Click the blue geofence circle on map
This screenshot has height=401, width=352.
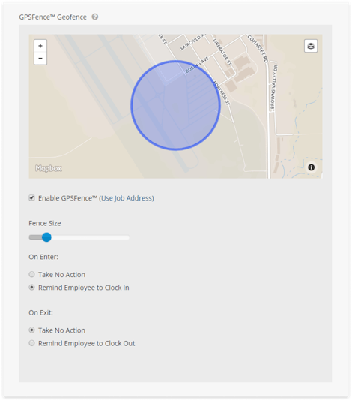click(175, 105)
